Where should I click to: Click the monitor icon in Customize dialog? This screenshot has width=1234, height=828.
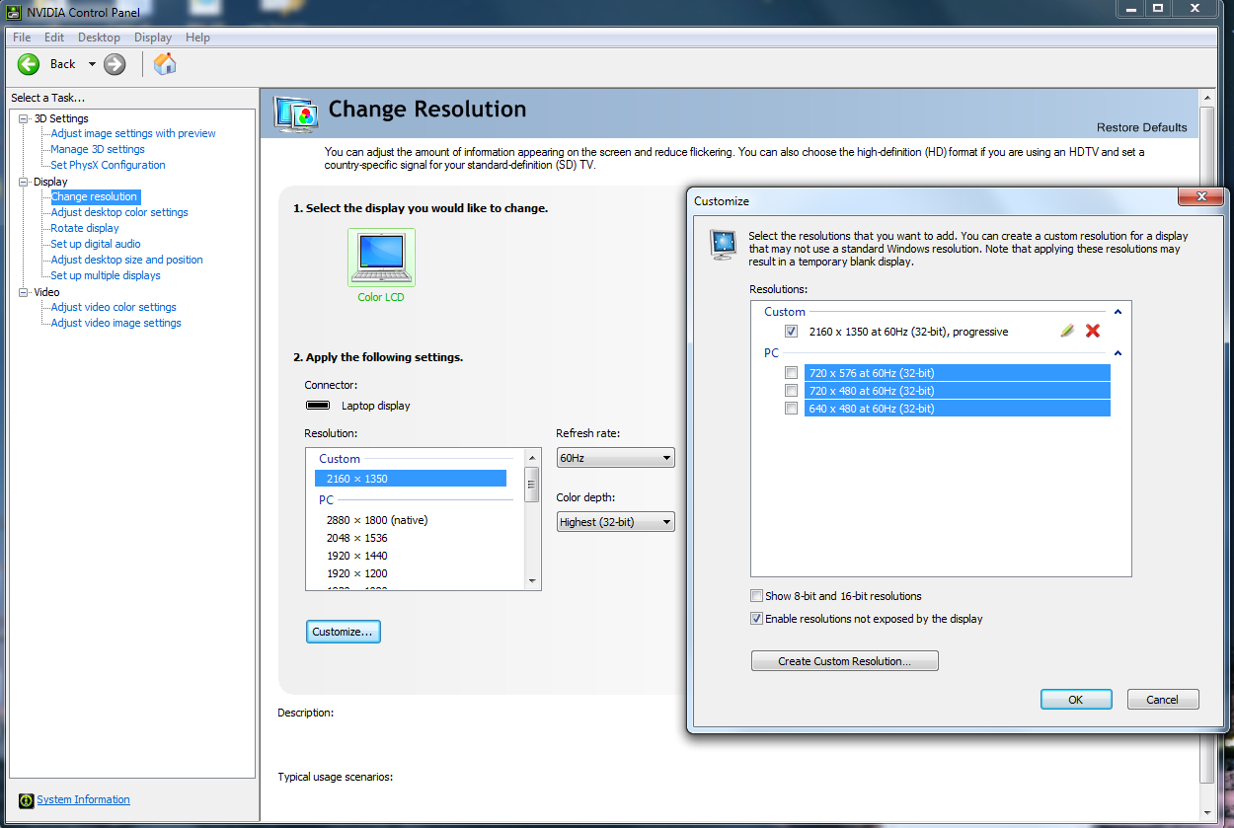724,244
